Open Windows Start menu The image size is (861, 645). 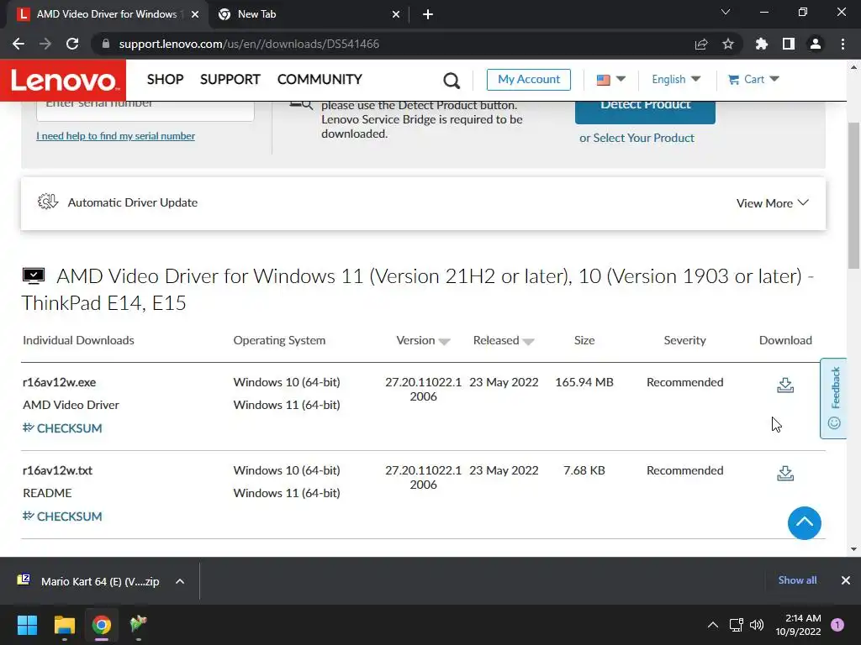point(27,625)
